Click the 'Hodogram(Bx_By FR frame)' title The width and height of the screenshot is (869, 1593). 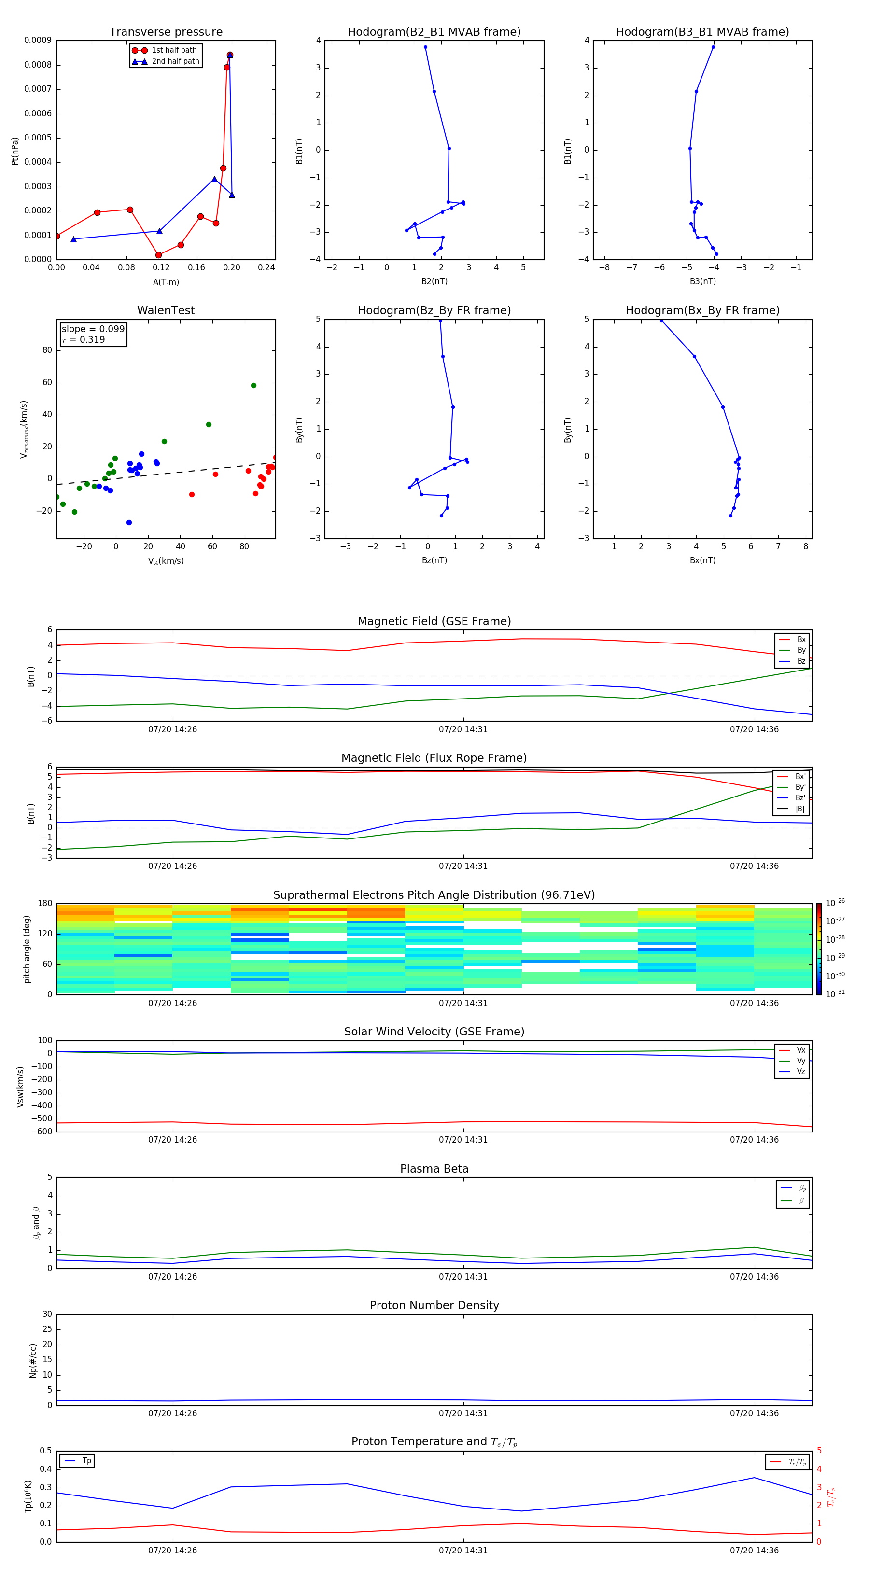pos(702,310)
